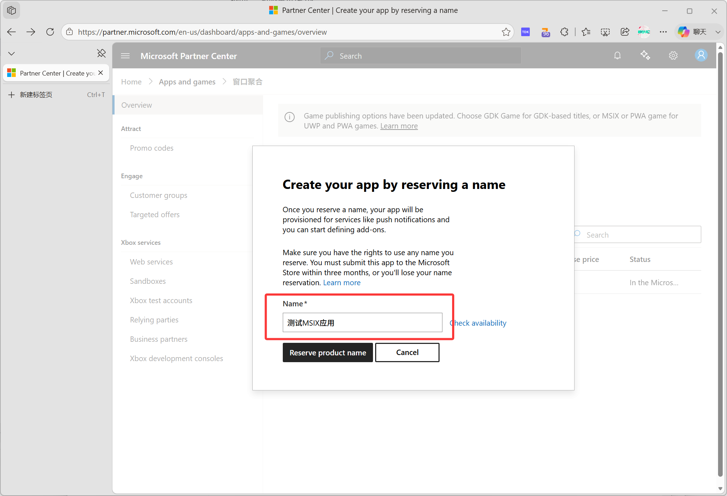727x496 pixels.
Task: Open the tab actions workspace icon
Action: pos(11,11)
